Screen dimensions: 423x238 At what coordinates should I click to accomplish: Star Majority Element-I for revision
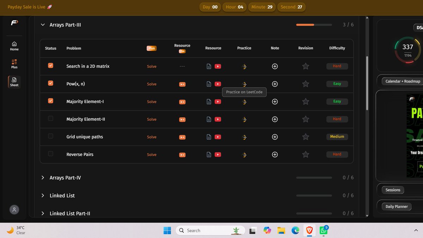[x=306, y=102]
